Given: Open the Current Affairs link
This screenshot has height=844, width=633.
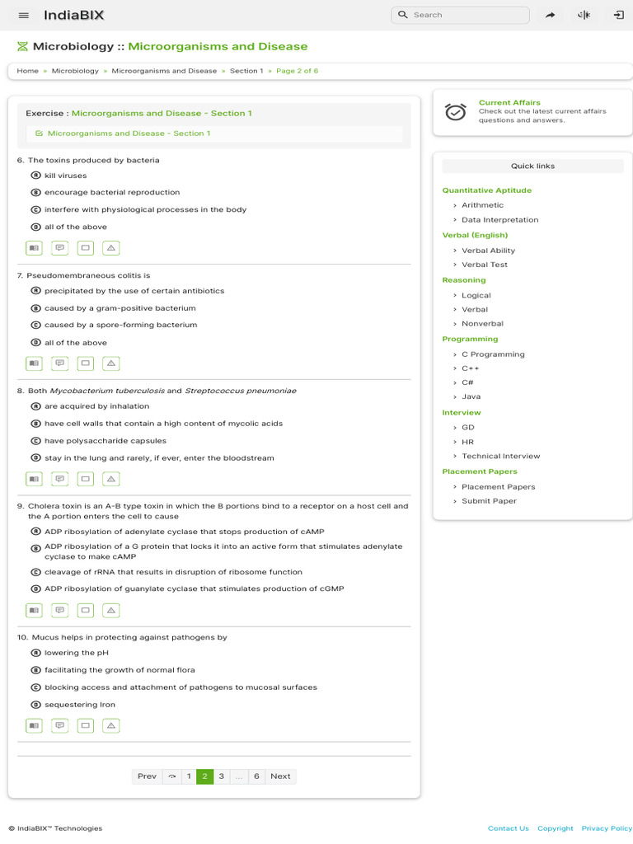Looking at the screenshot, I should pyautogui.click(x=509, y=103).
